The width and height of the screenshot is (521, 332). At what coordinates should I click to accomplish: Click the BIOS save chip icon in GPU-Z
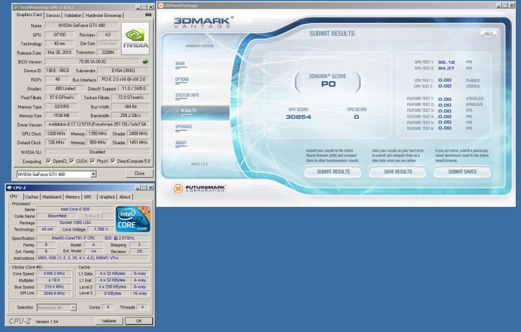145,61
